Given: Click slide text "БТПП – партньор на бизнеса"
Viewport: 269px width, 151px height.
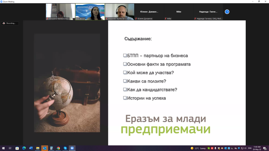Looking at the screenshot, I should 158,56.
